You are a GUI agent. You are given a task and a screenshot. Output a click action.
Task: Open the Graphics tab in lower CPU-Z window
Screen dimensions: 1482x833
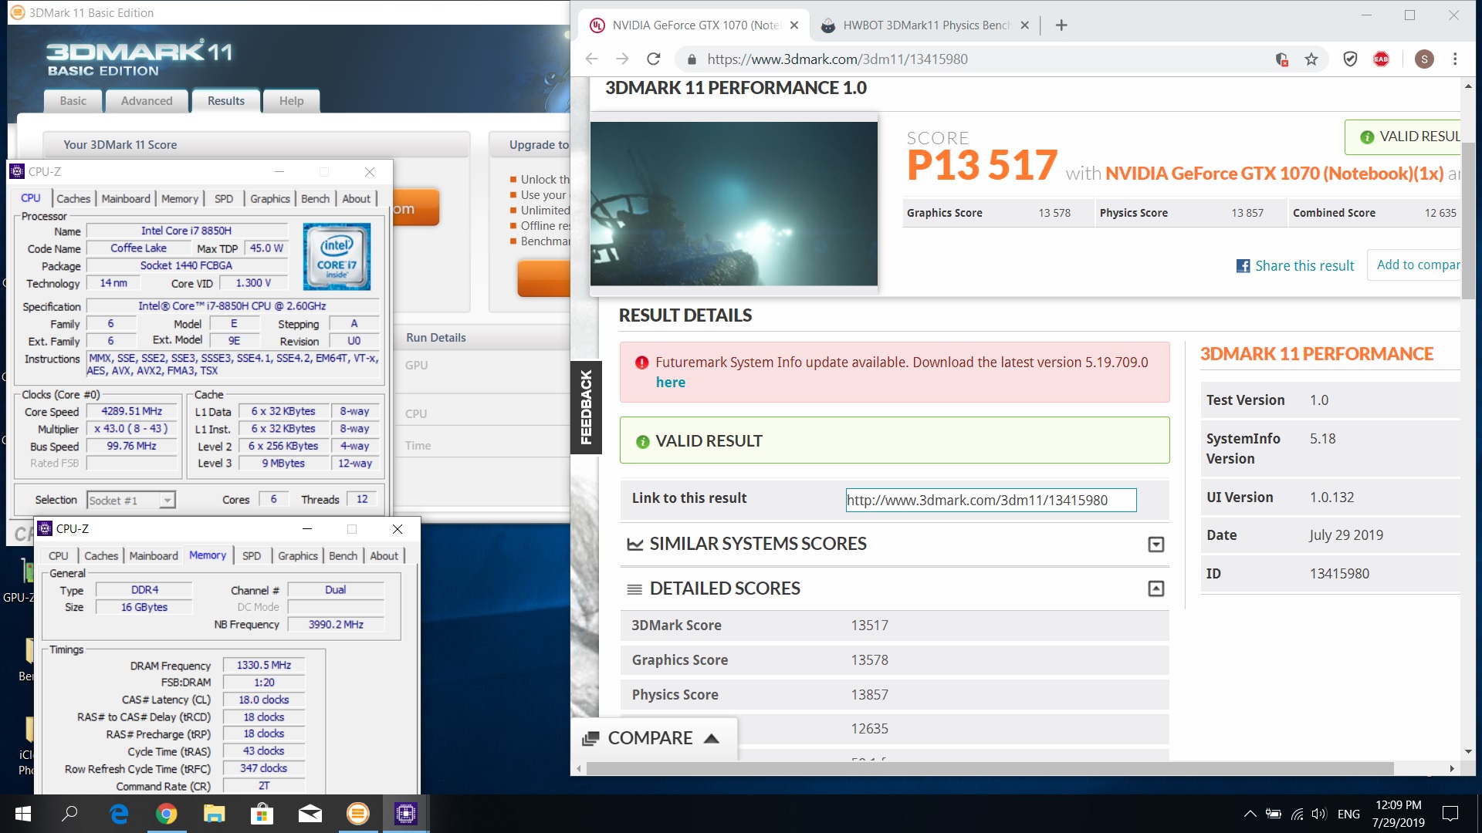pyautogui.click(x=298, y=555)
